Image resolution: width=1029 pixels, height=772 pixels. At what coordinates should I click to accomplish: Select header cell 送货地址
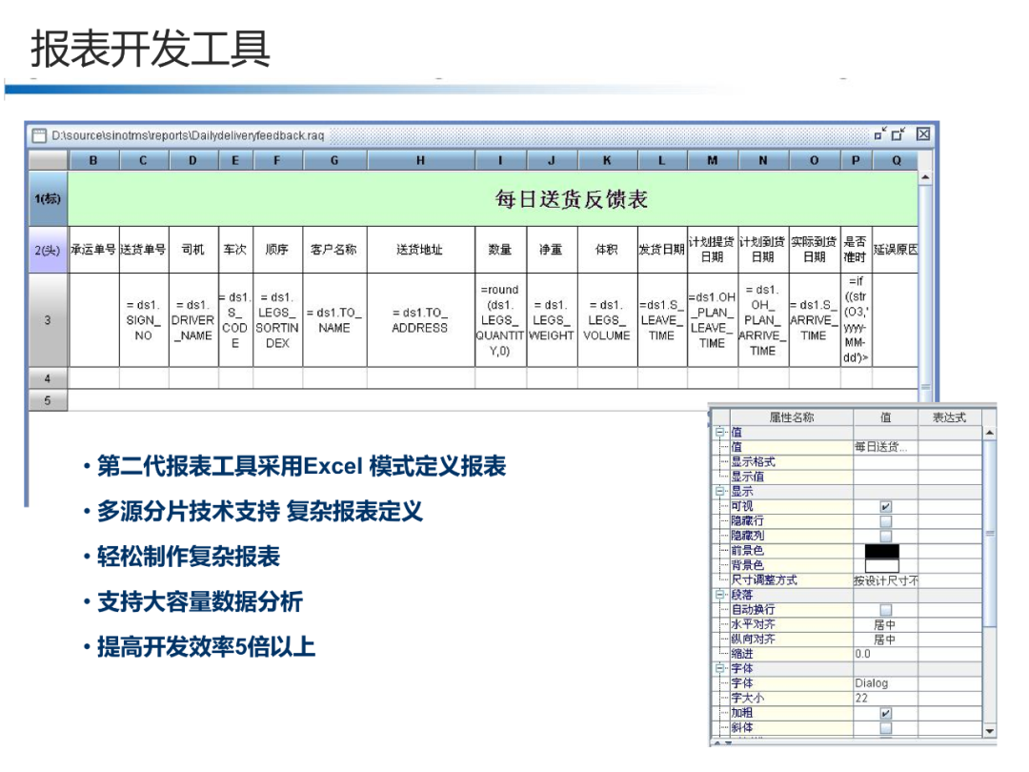pyautogui.click(x=421, y=250)
